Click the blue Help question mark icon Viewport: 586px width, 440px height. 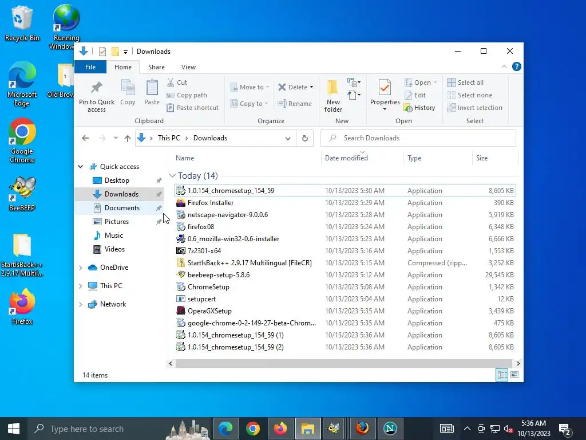517,66
